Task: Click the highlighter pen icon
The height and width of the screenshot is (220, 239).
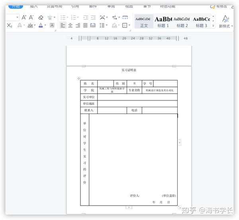Action: pyautogui.click(x=30, y=26)
